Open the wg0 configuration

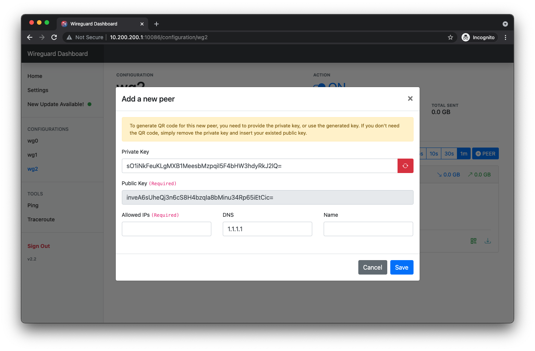tap(33, 141)
